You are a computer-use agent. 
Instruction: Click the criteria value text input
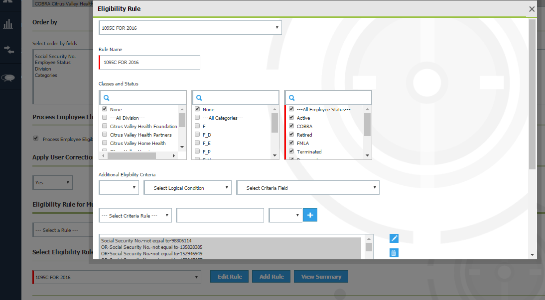click(220, 216)
